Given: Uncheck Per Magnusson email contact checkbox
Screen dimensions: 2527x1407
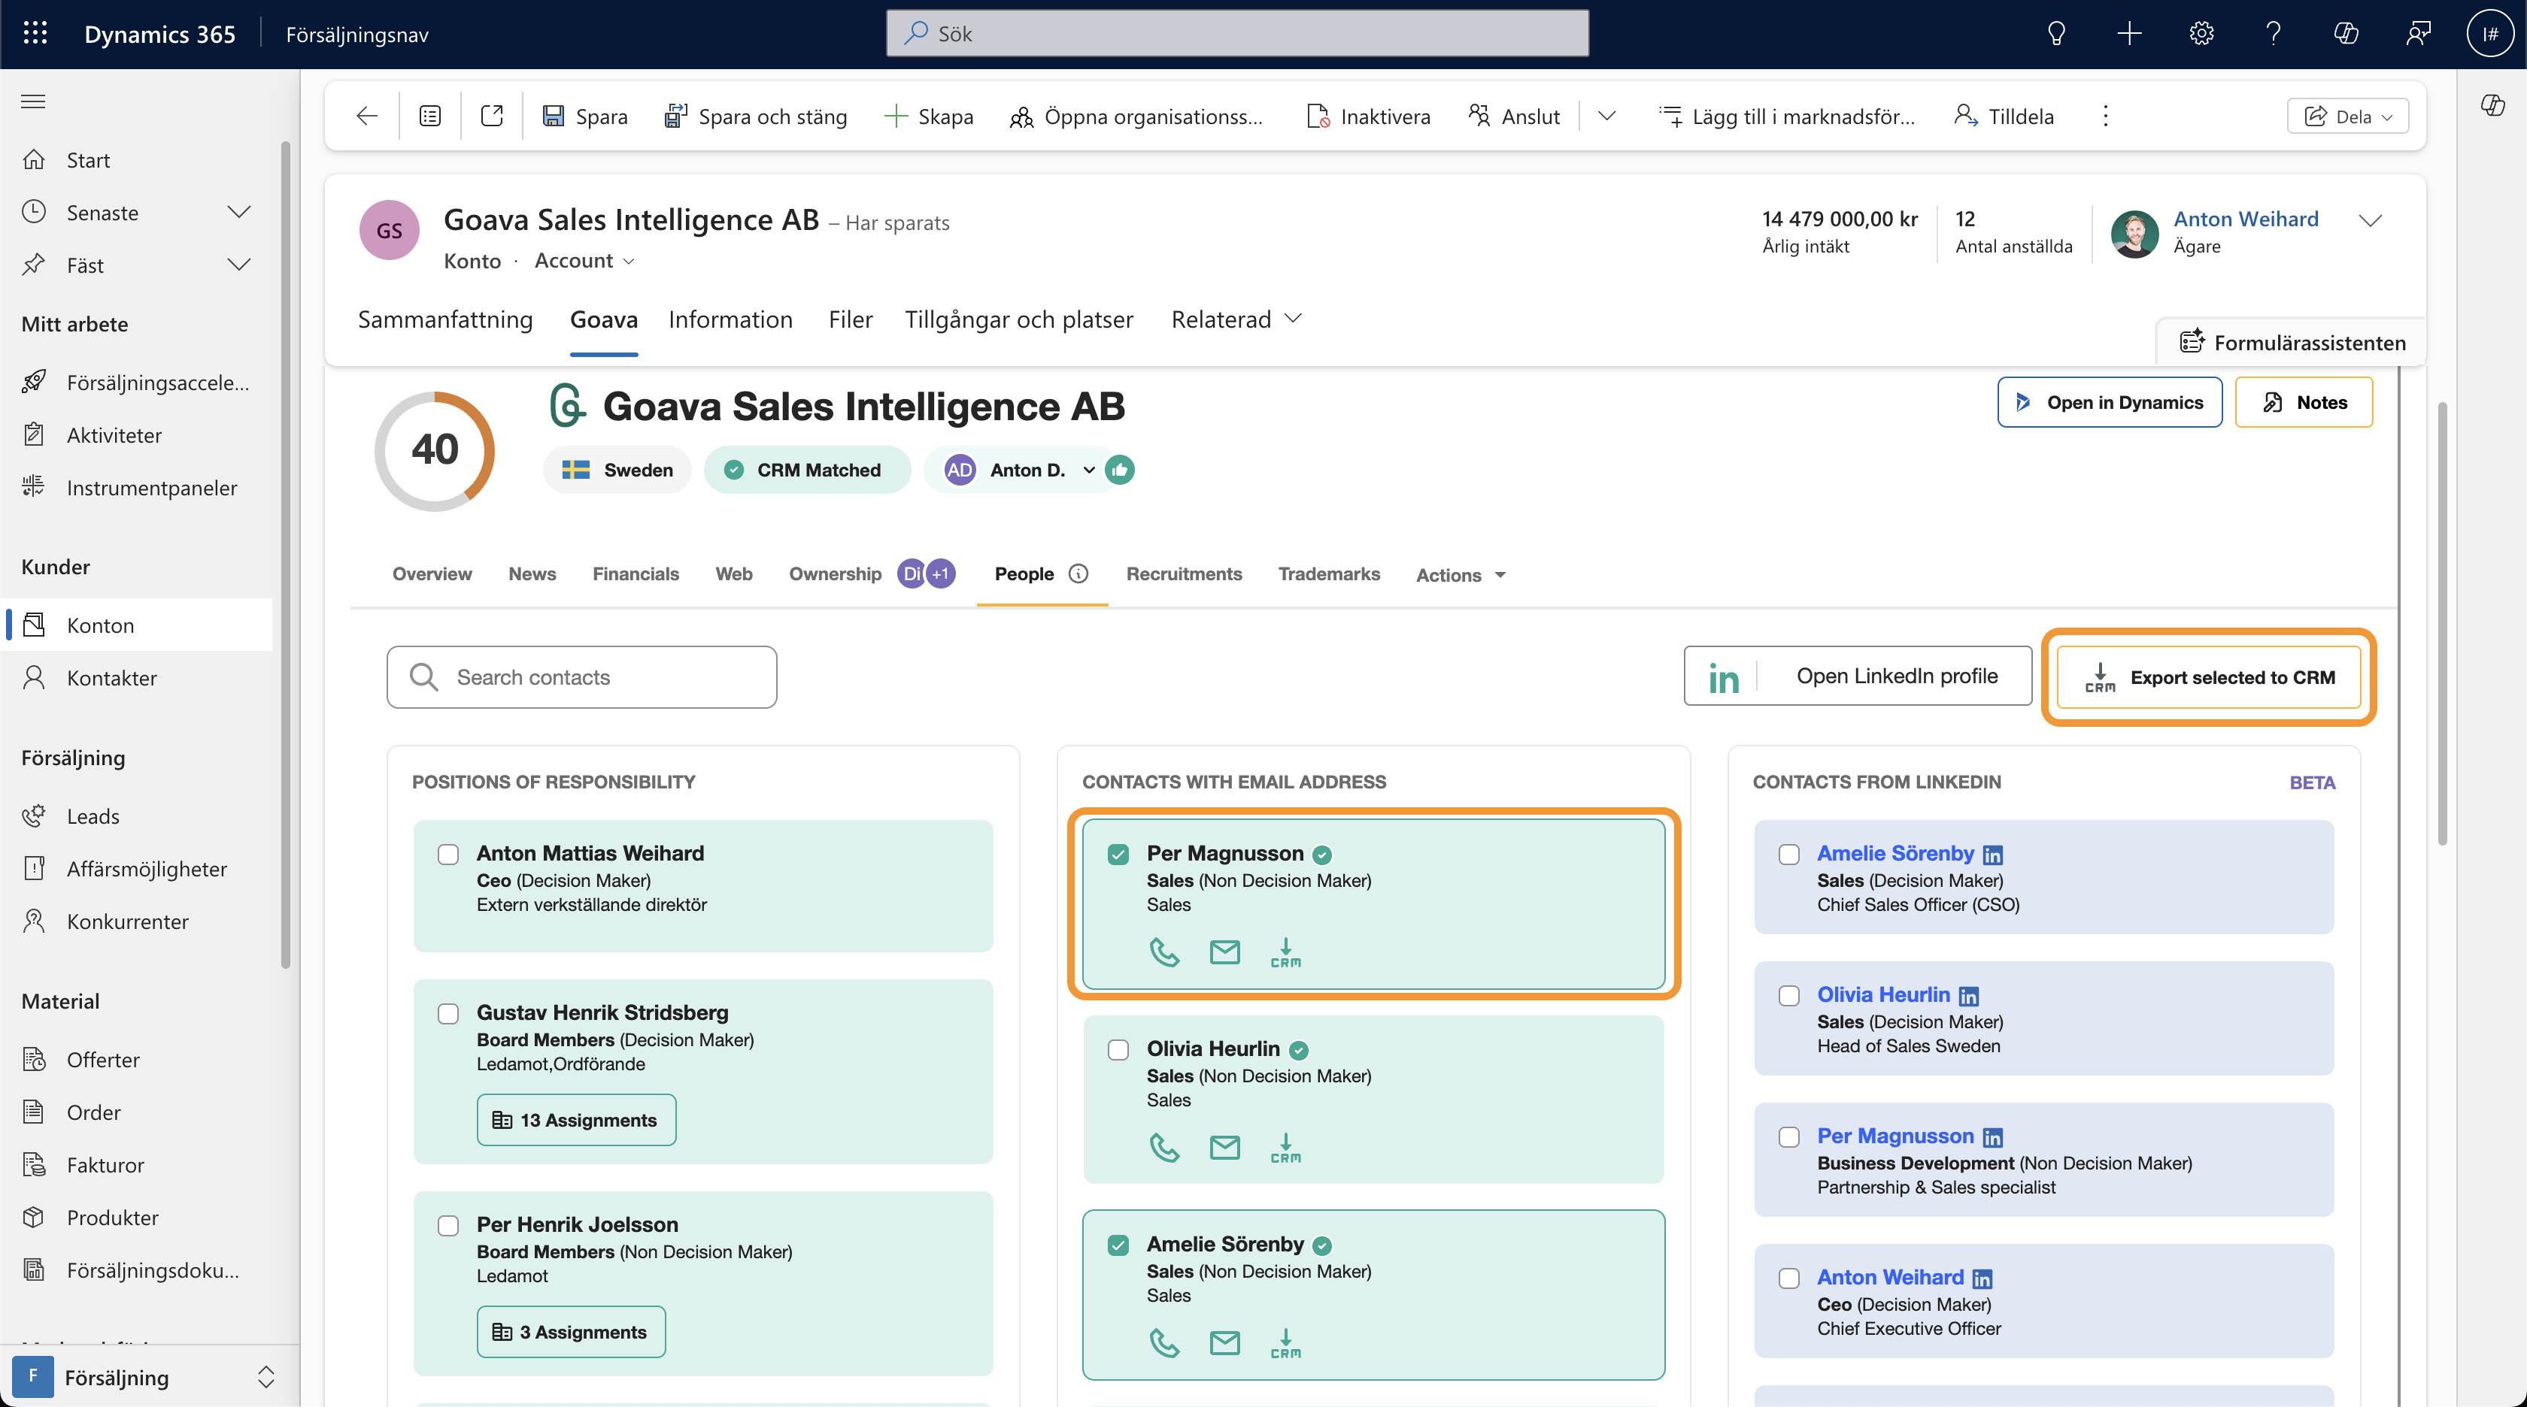Looking at the screenshot, I should (1118, 854).
